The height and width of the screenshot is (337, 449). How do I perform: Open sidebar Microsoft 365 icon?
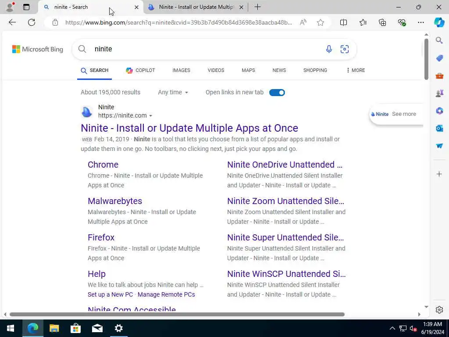439,111
